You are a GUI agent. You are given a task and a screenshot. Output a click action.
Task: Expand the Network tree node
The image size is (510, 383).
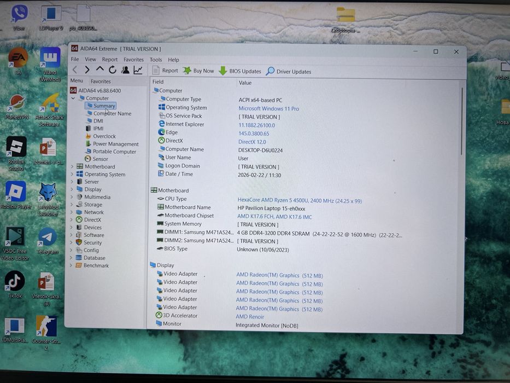(x=72, y=212)
